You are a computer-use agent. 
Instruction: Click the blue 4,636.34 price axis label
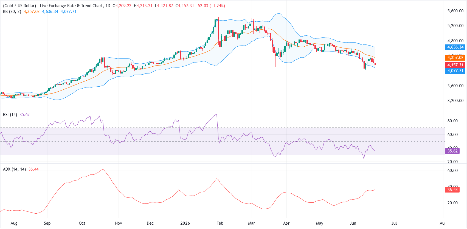click(455, 47)
